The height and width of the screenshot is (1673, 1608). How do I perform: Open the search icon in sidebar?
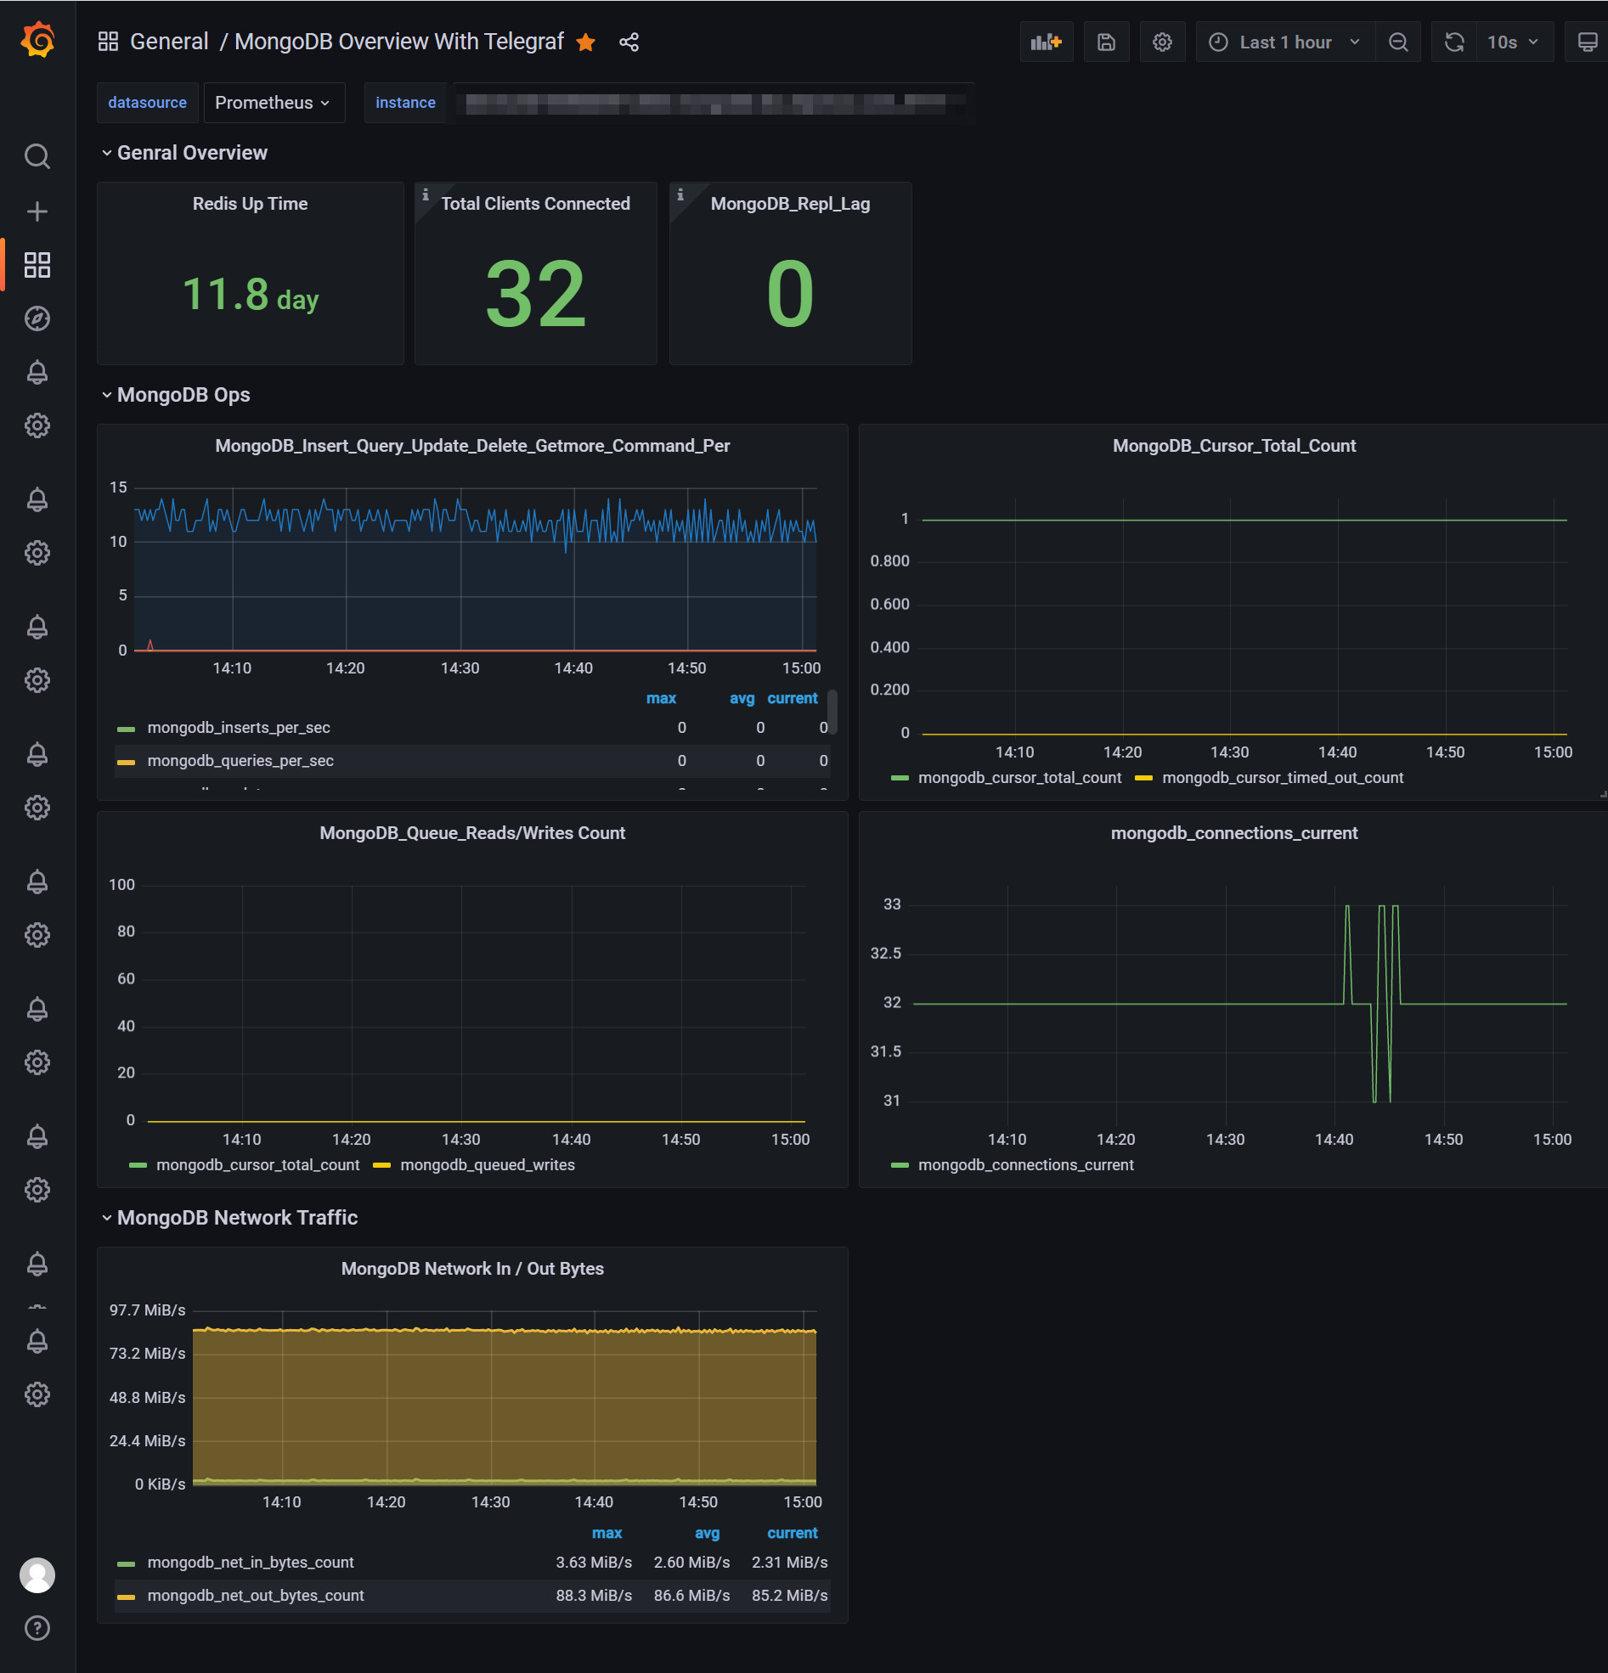37,156
